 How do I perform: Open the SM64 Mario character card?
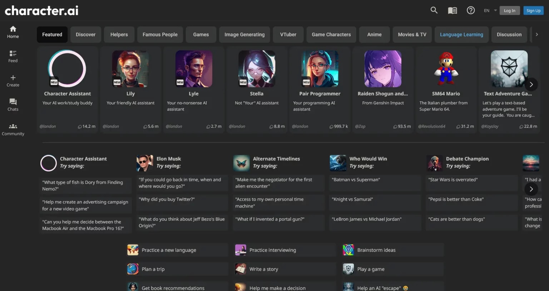(446, 90)
